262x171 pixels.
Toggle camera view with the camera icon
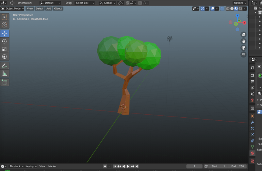pyautogui.click(x=243, y=48)
